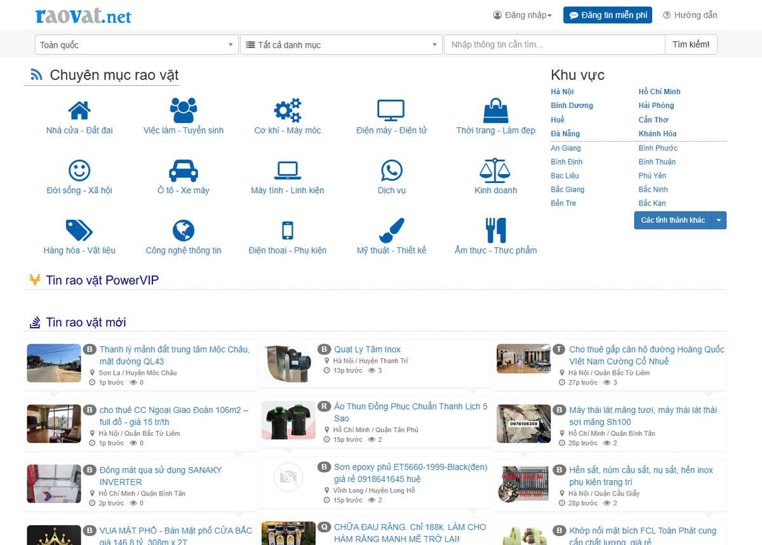
Task: Open the Toàn quốc location dropdown
Action: [x=137, y=44]
